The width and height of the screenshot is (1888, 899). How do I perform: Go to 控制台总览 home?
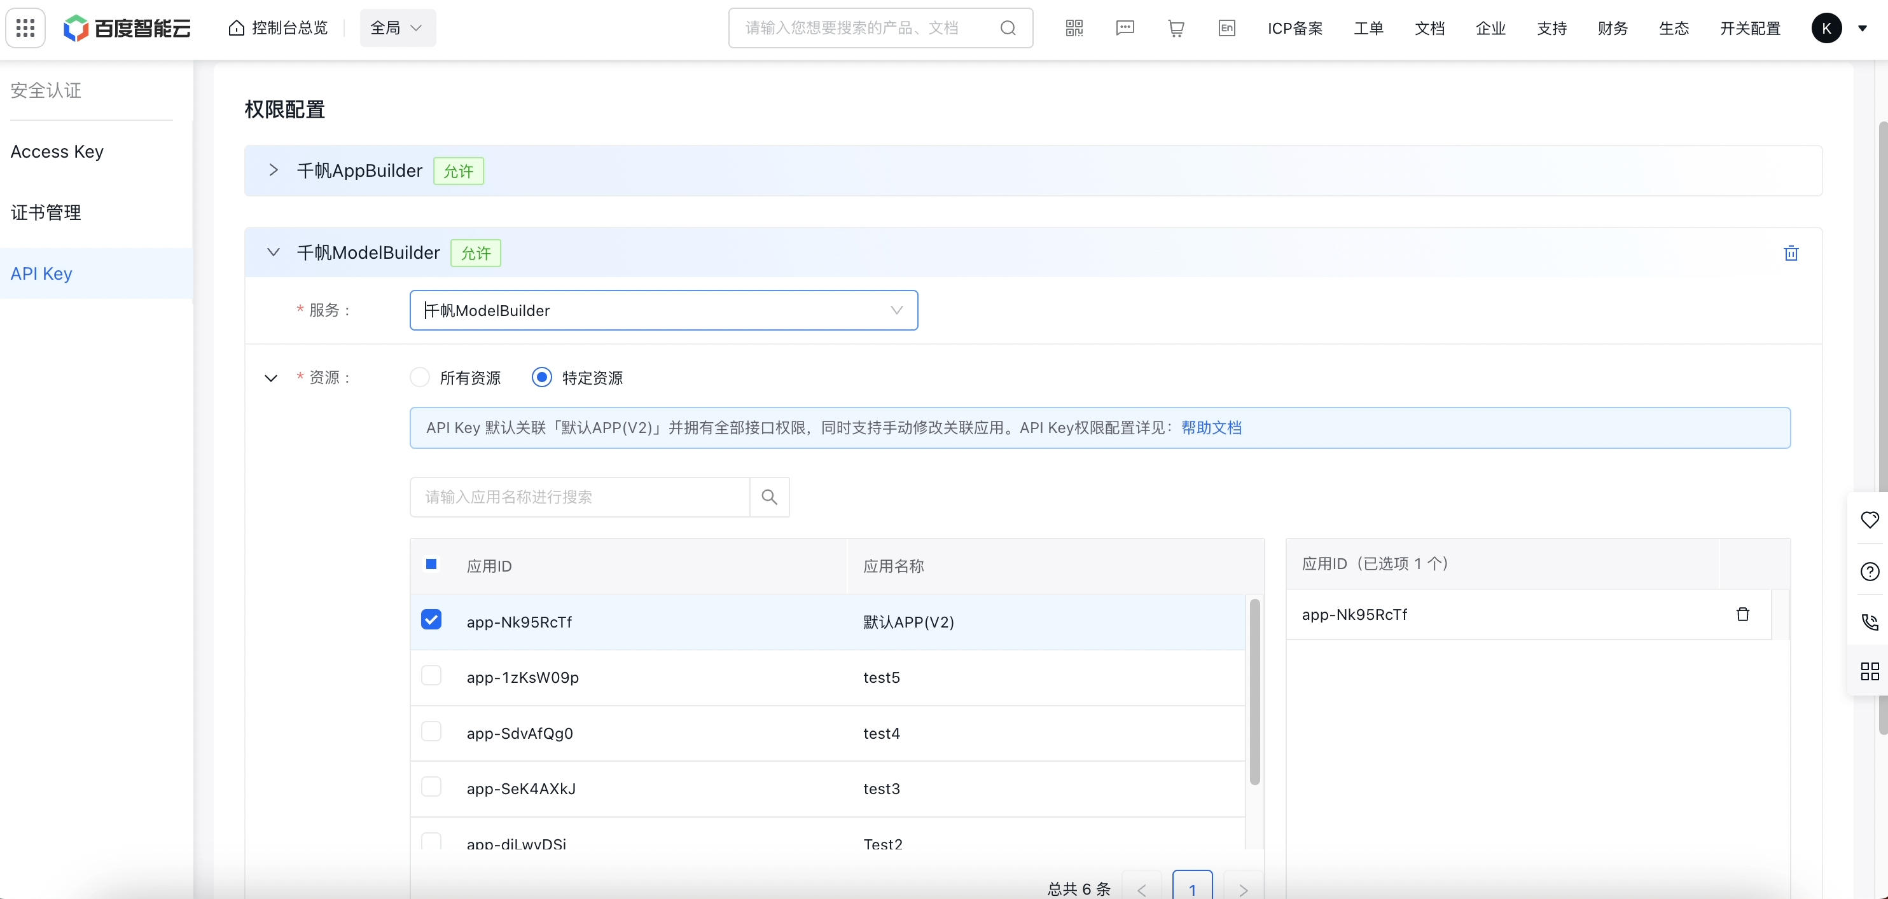(279, 28)
